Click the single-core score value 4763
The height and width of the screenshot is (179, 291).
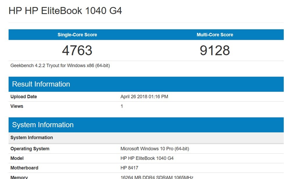(77, 50)
